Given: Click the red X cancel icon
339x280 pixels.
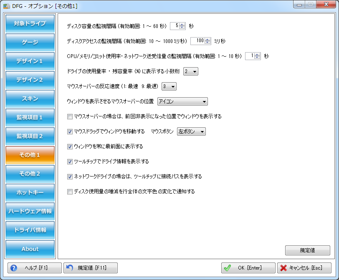Looking at the screenshot, I should 283,268.
